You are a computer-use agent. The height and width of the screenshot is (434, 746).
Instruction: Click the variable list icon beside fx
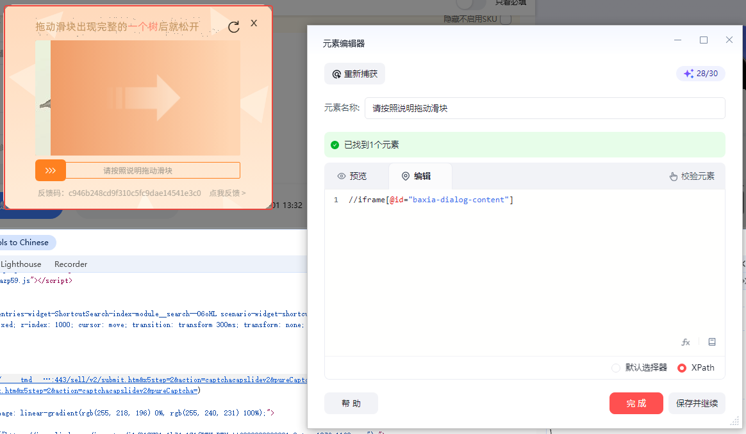pyautogui.click(x=712, y=342)
